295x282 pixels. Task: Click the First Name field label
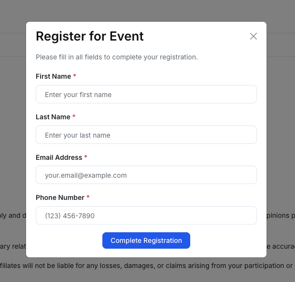[x=53, y=76]
